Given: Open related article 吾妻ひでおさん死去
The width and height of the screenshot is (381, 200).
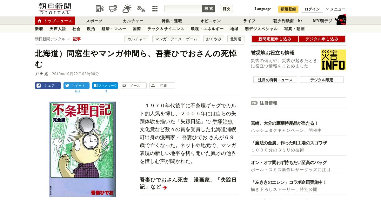Looking at the screenshot, I should click(x=188, y=183).
